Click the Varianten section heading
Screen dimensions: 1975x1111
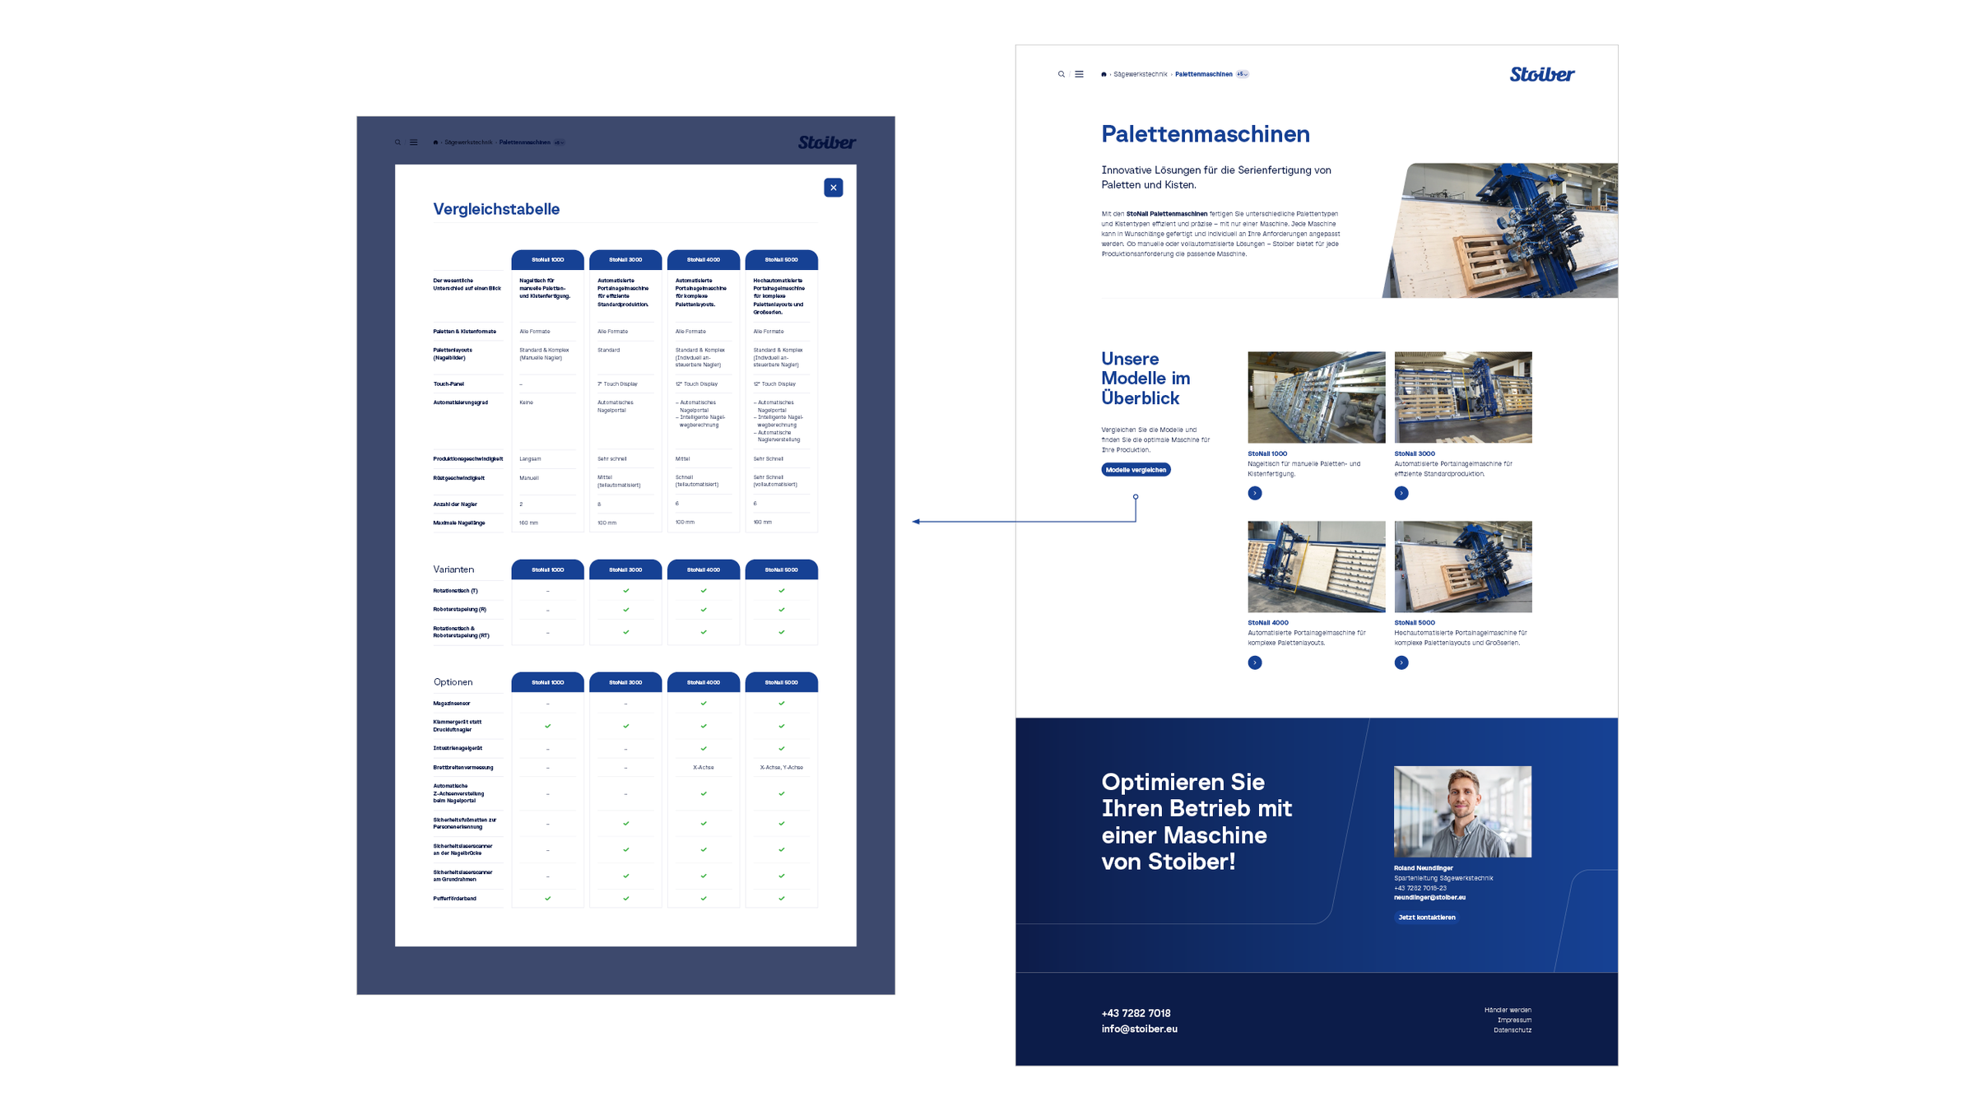click(x=453, y=569)
